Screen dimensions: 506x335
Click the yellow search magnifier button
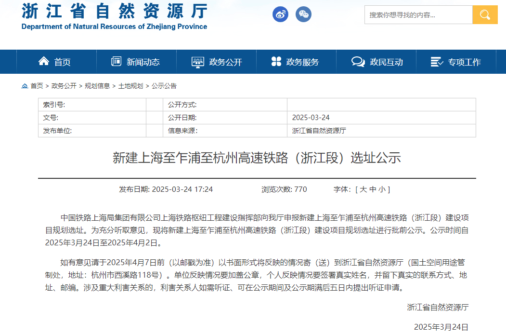[x=485, y=14]
